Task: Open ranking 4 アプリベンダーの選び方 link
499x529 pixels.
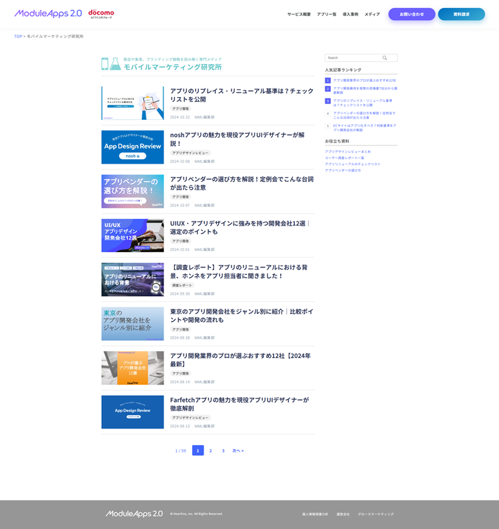Action: pos(365,115)
